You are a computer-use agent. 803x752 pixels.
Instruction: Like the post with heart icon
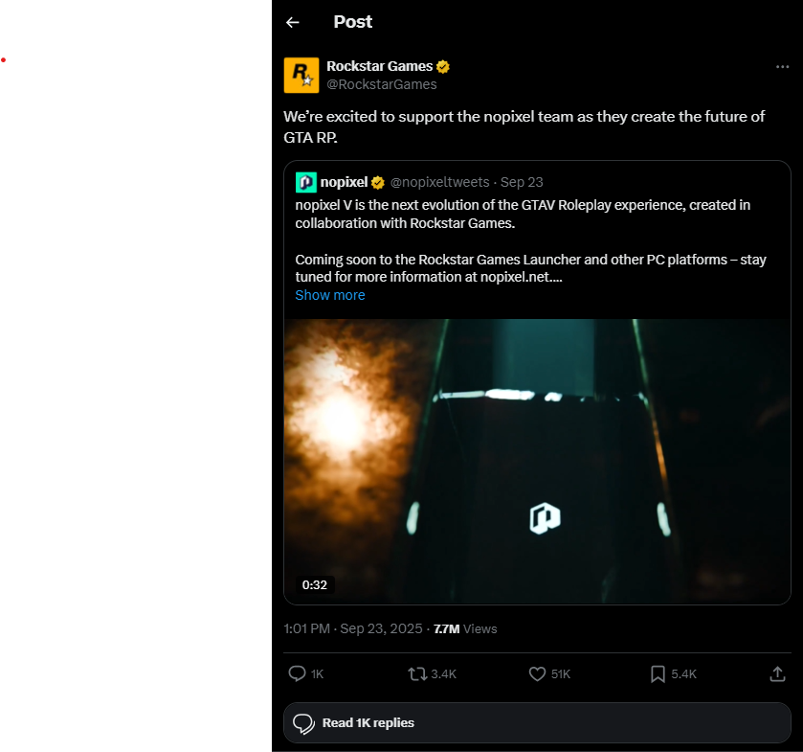pos(538,674)
